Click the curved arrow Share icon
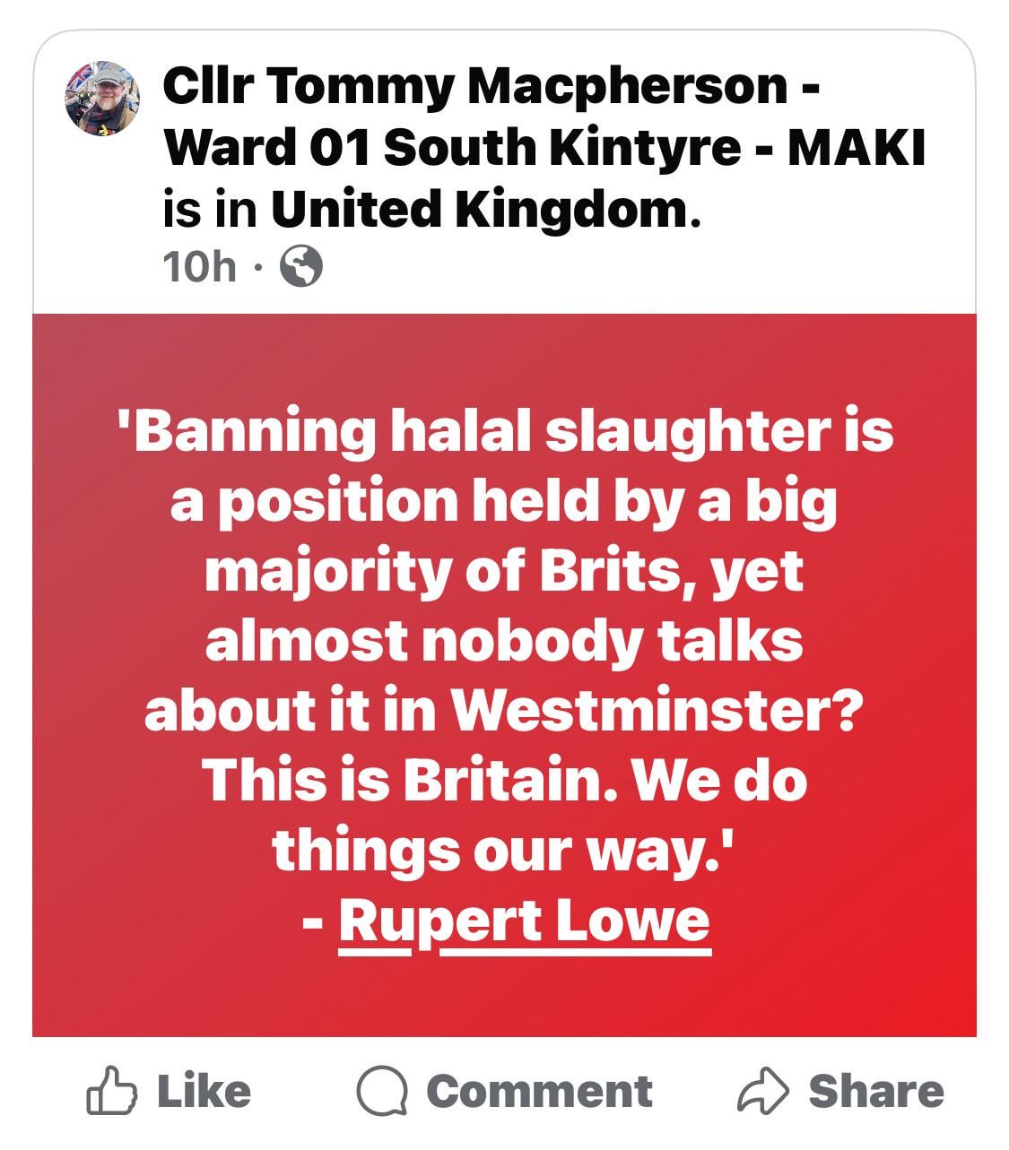The image size is (1009, 1150). (x=763, y=1091)
